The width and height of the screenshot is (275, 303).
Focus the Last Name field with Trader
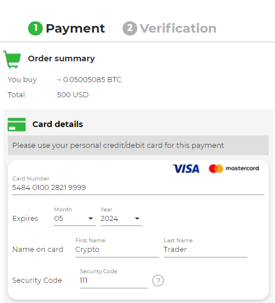coord(205,250)
